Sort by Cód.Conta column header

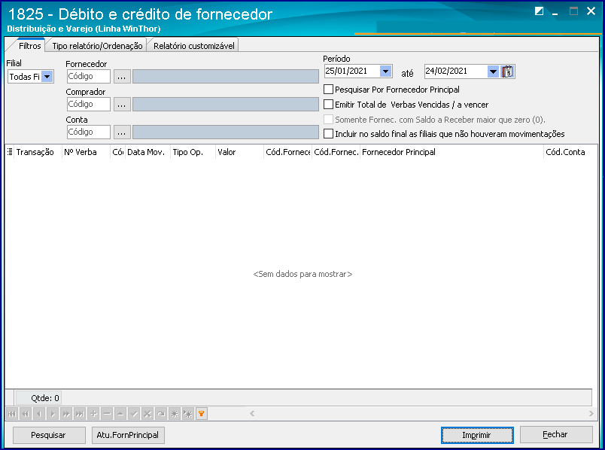coord(570,152)
